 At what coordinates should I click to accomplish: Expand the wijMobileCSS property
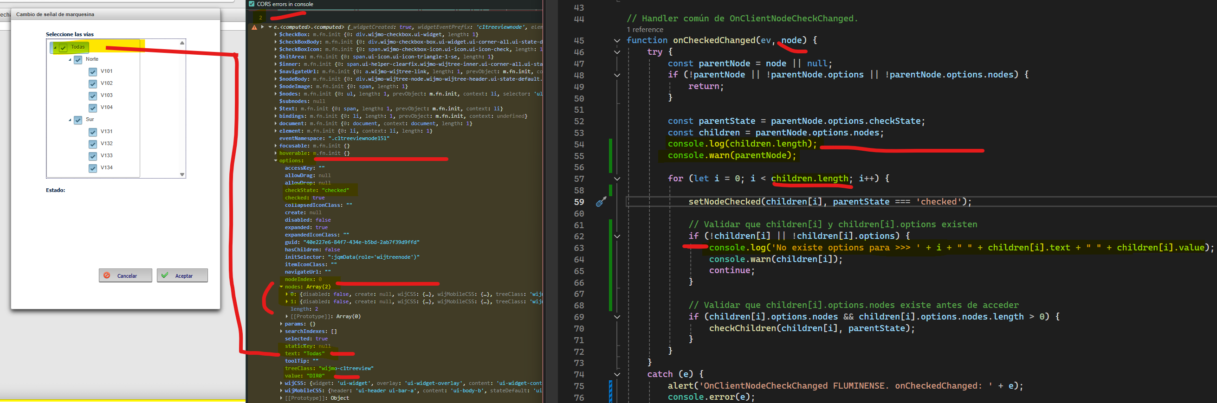282,391
